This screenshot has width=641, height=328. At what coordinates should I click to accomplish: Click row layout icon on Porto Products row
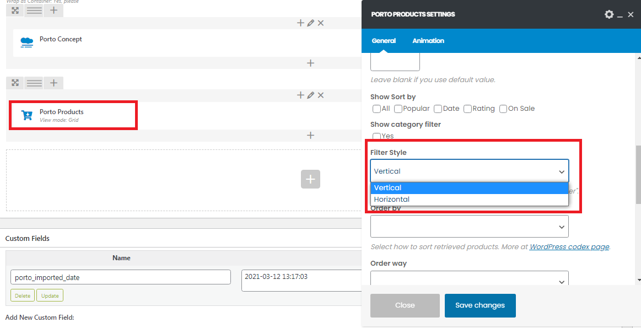(x=34, y=83)
